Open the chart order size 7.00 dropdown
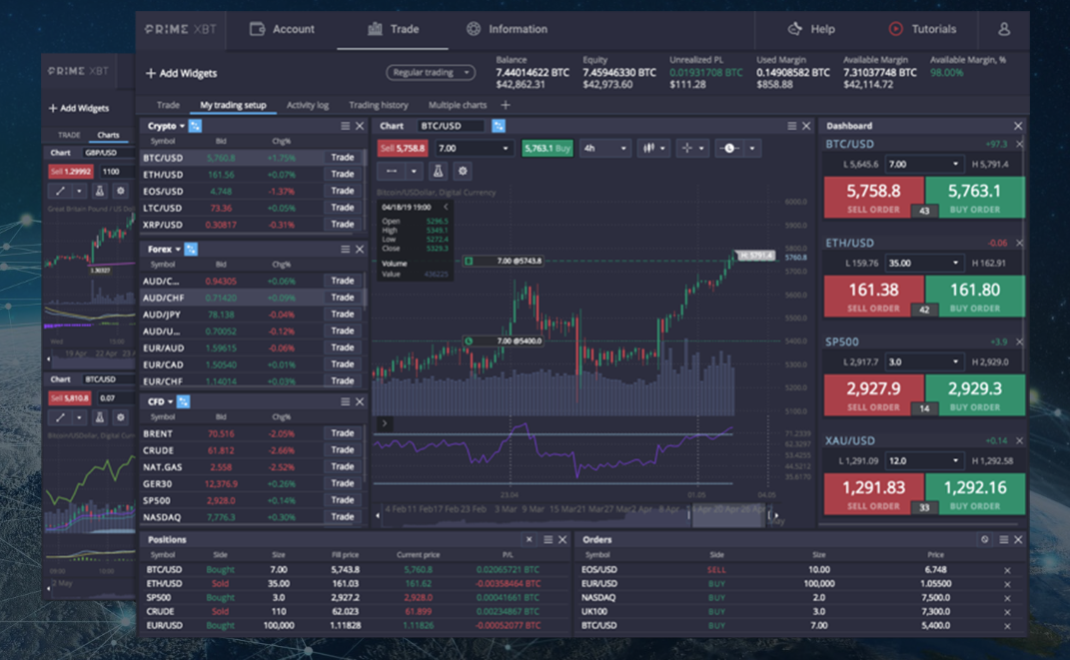This screenshot has width=1070, height=660. [x=474, y=148]
